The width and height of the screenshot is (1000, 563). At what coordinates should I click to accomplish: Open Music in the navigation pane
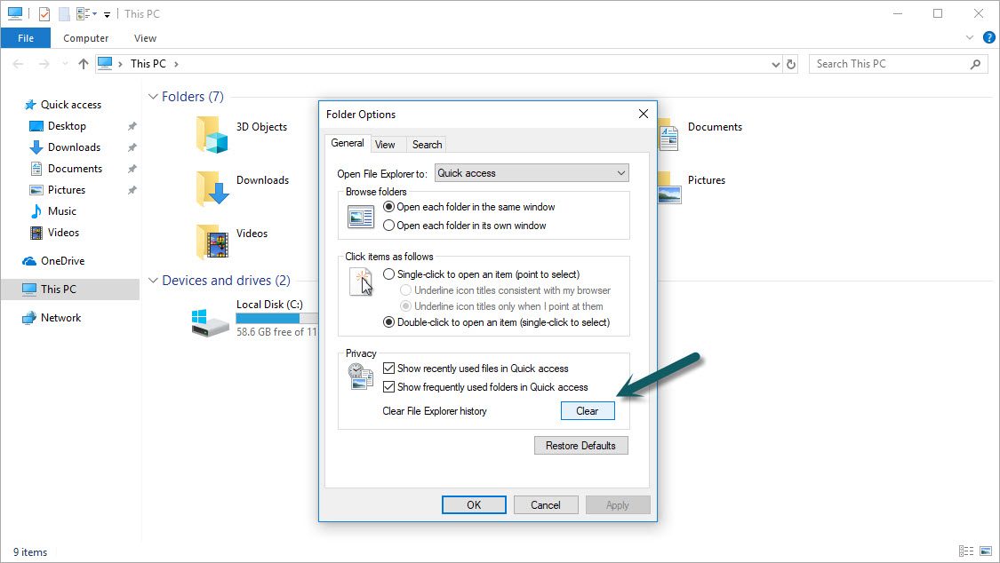[62, 211]
